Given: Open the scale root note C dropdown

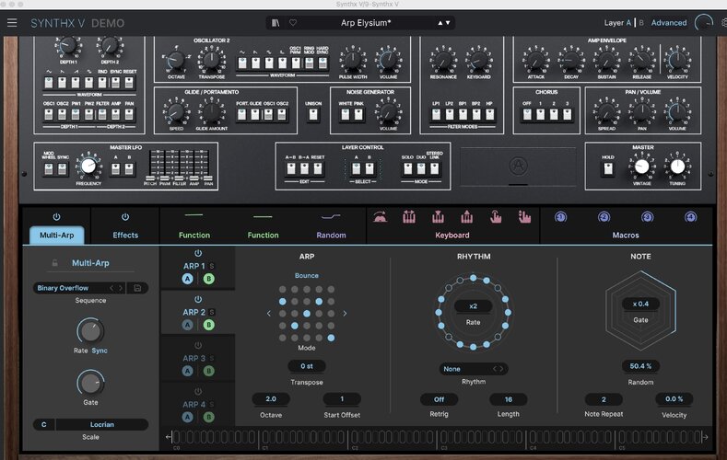Looking at the screenshot, I should tap(43, 424).
